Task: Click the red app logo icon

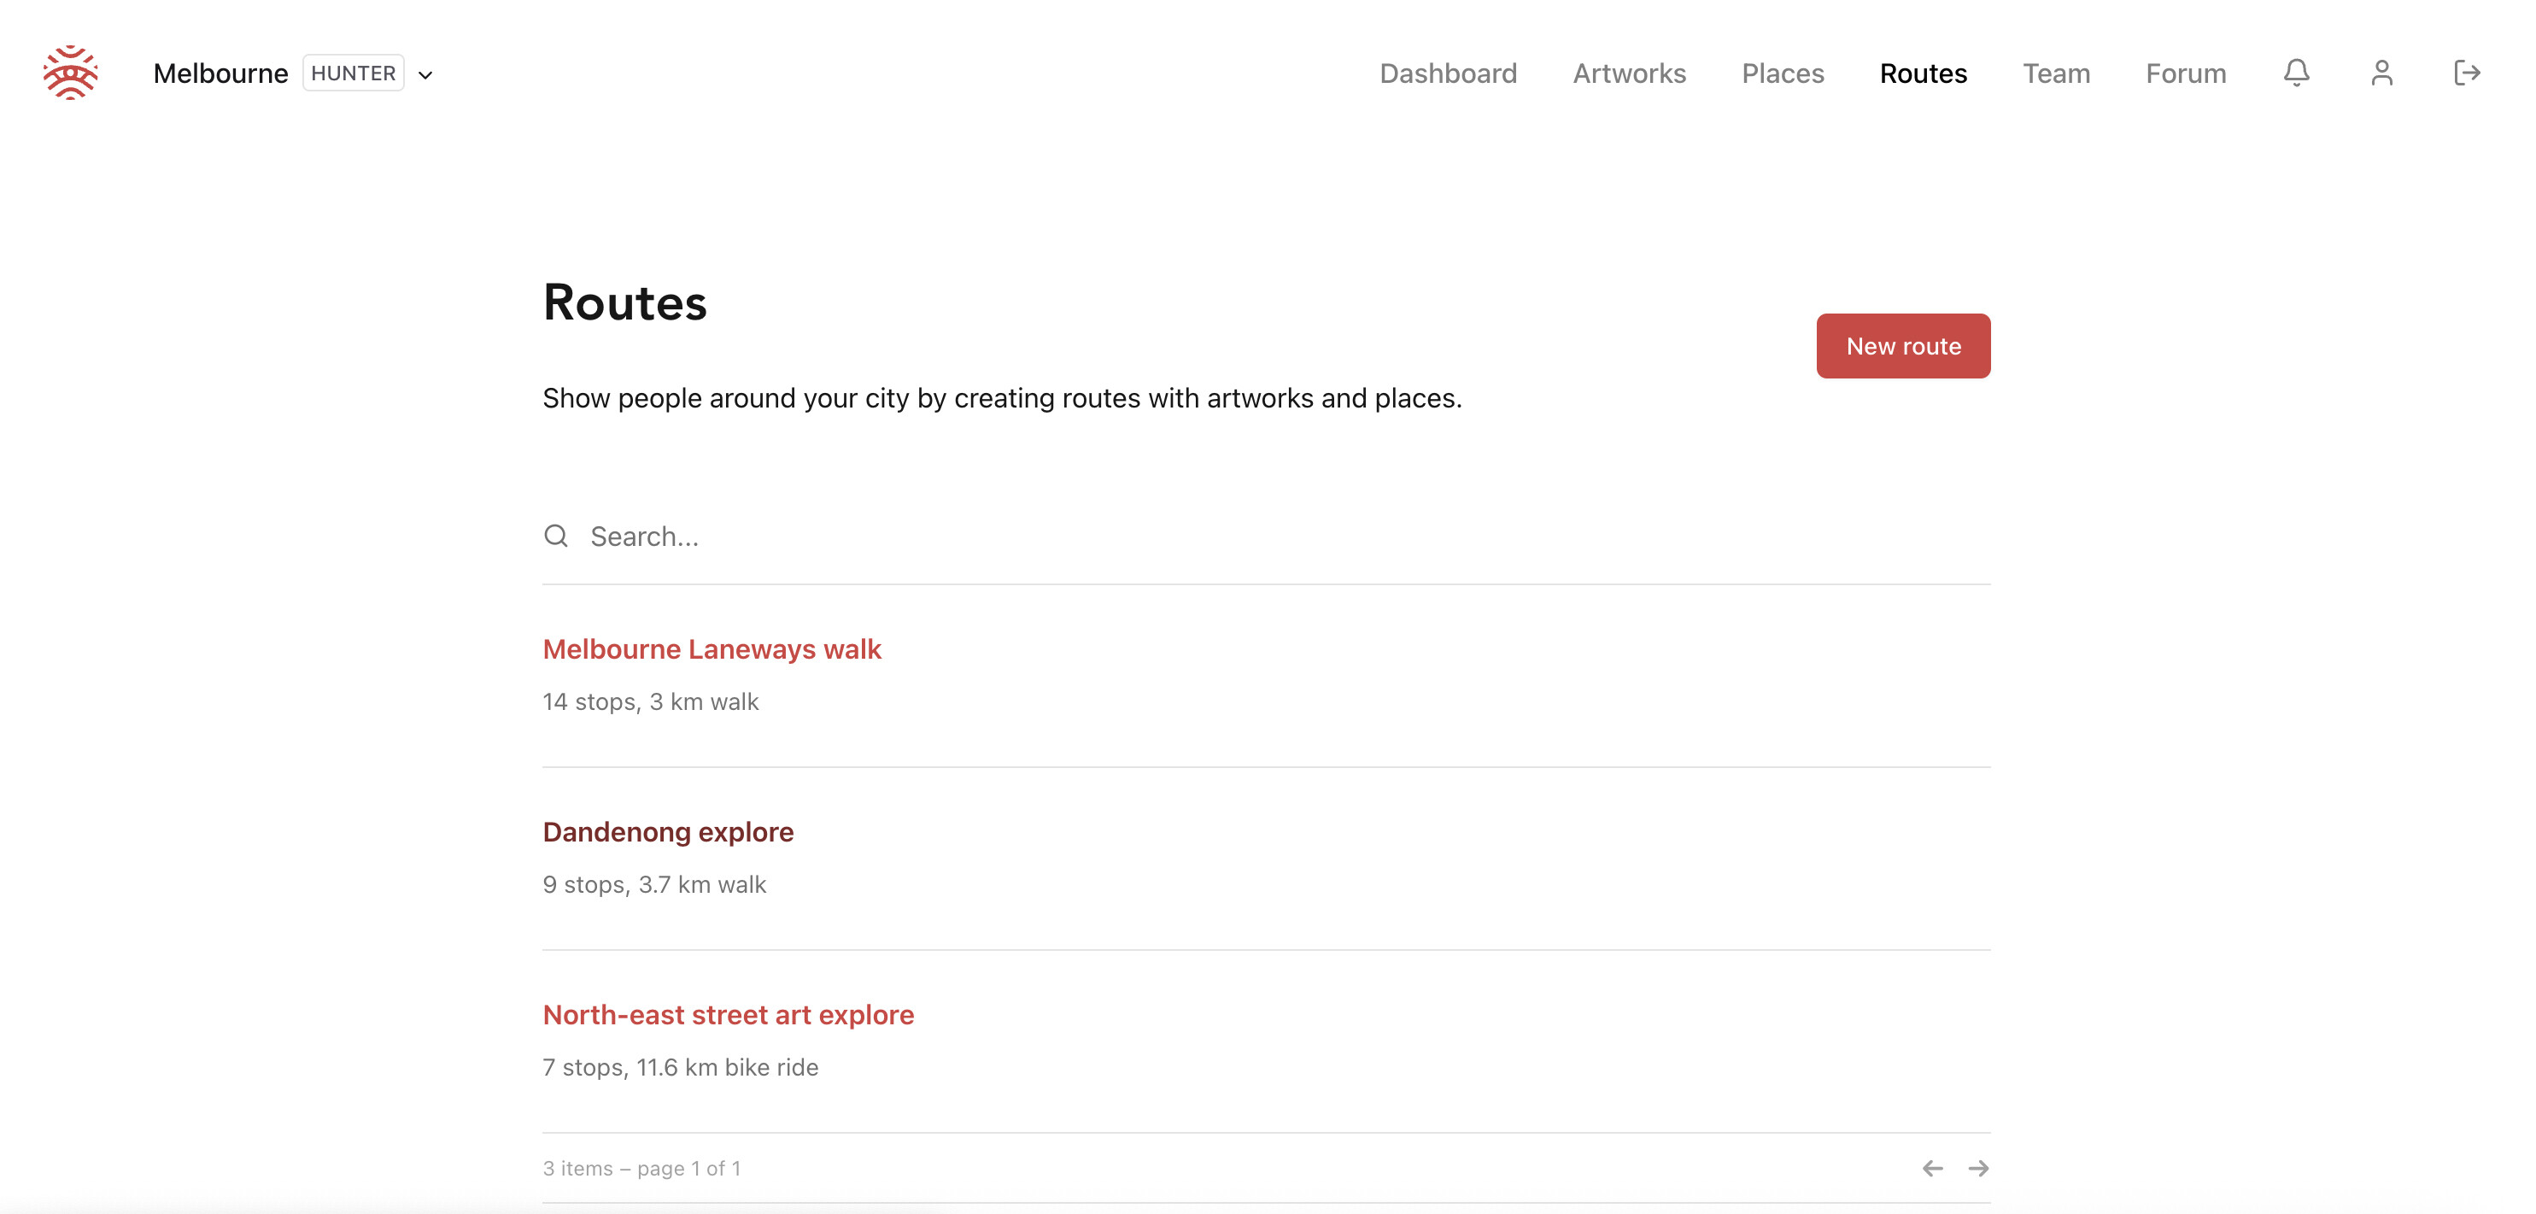Action: (70, 73)
